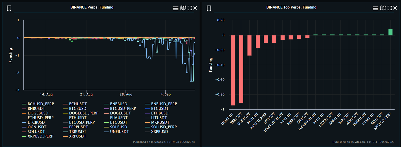401x147 pixels.
Task: Toggle BCHUSDT series in legend
Action: (x=75, y=104)
